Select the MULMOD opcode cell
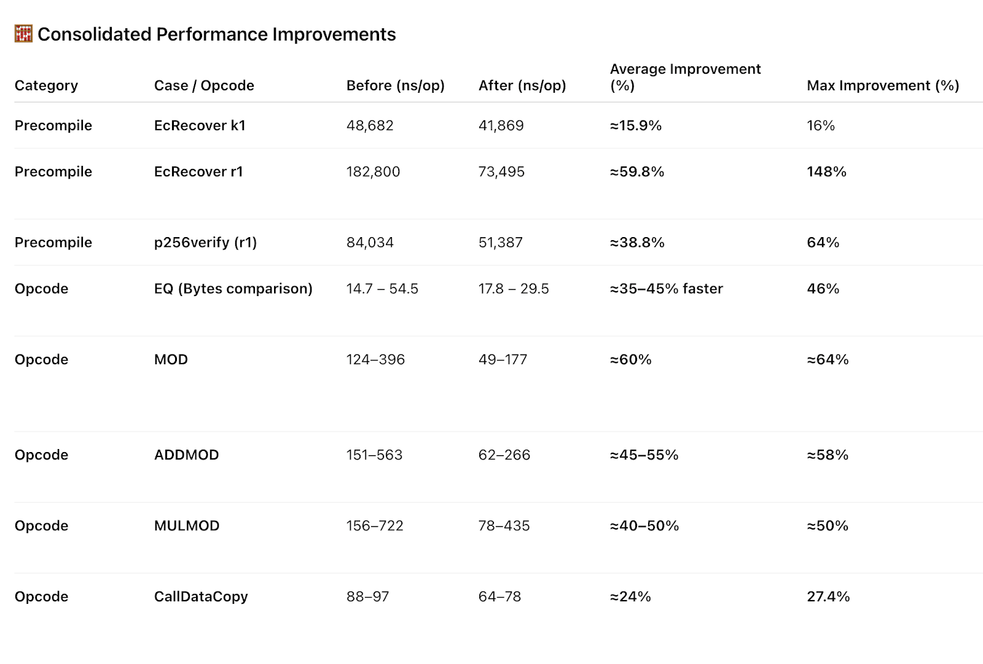 (x=187, y=526)
